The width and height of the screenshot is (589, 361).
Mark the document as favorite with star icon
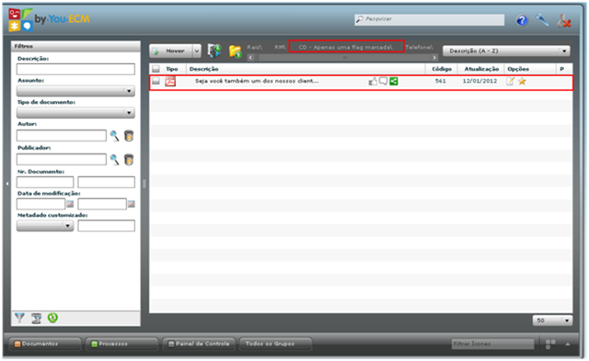522,82
